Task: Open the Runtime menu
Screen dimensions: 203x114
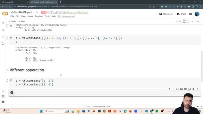Action: [39, 16]
